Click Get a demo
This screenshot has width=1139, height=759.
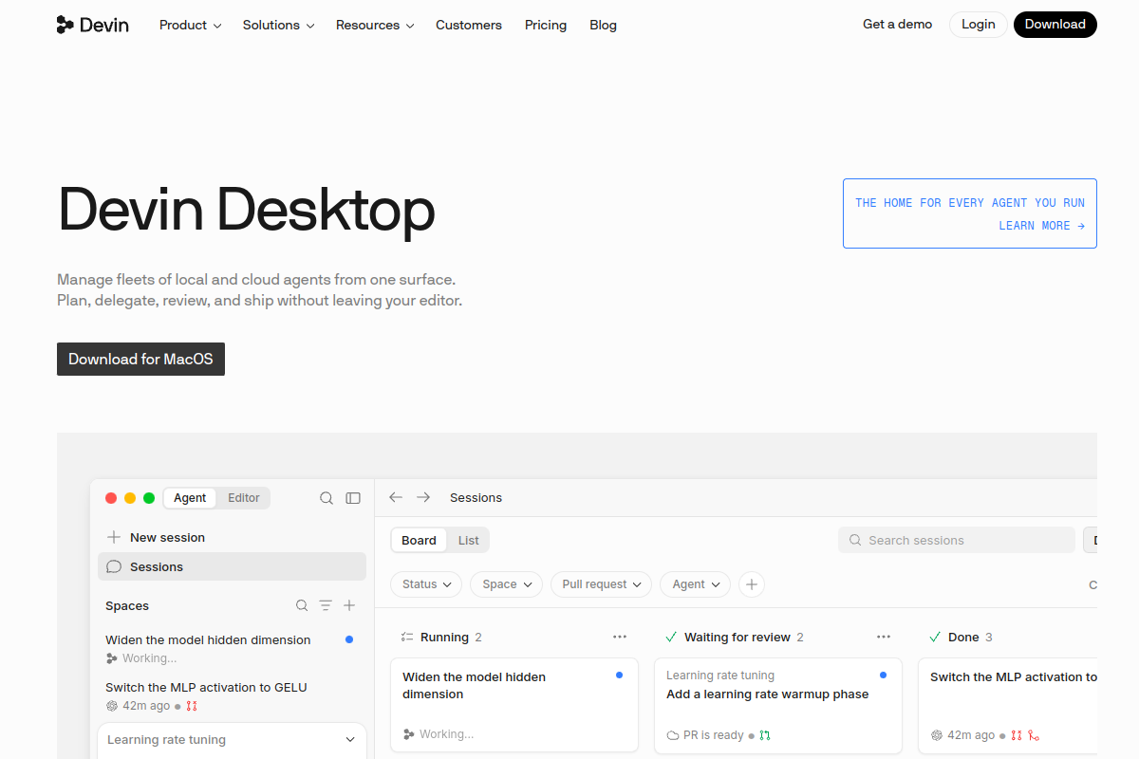(897, 25)
